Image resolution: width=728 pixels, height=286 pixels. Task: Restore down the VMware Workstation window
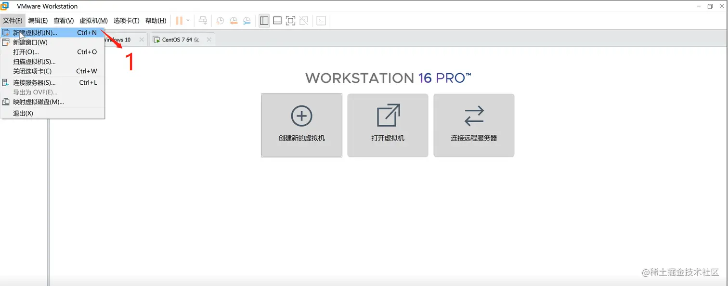point(710,6)
